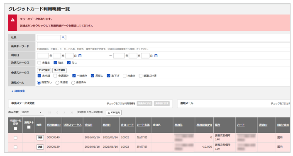Uncheck the 取下げ checkbox
The image size is (293, 156).
[109, 76]
